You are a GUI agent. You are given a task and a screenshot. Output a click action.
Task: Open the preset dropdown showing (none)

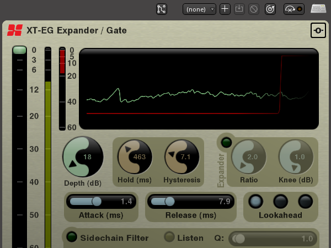point(200,9)
